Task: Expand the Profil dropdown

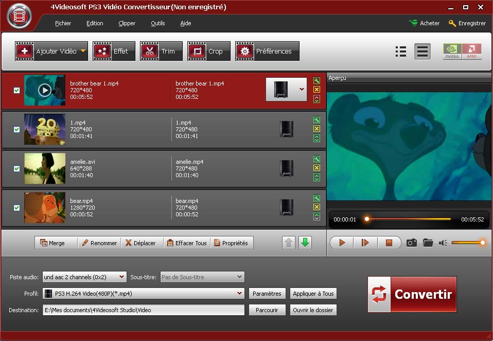Action: point(239,294)
